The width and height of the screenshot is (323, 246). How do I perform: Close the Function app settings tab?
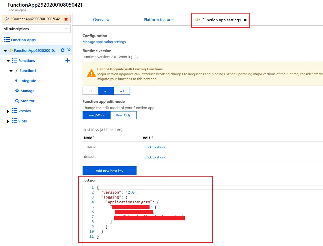(245, 20)
